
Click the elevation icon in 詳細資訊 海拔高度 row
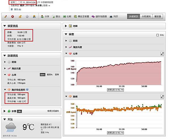9,68
